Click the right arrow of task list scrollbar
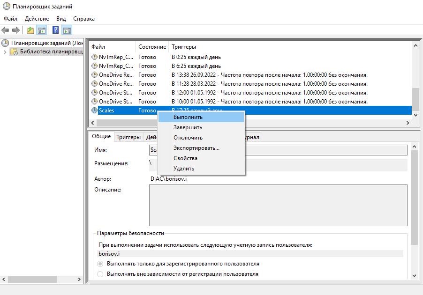 pyautogui.click(x=408, y=123)
